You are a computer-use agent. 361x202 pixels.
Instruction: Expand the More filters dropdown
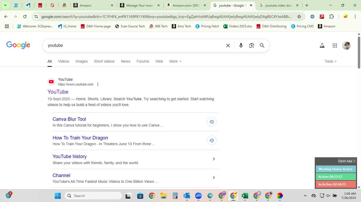tap(175, 61)
